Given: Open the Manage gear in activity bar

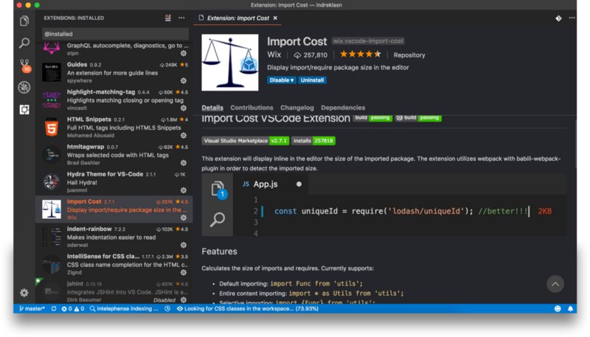Looking at the screenshot, I should pyautogui.click(x=24, y=293).
